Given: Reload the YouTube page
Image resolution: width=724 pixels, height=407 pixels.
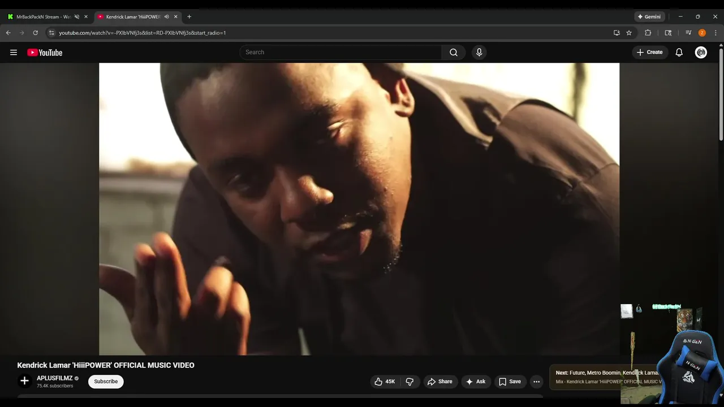Looking at the screenshot, I should 36,33.
